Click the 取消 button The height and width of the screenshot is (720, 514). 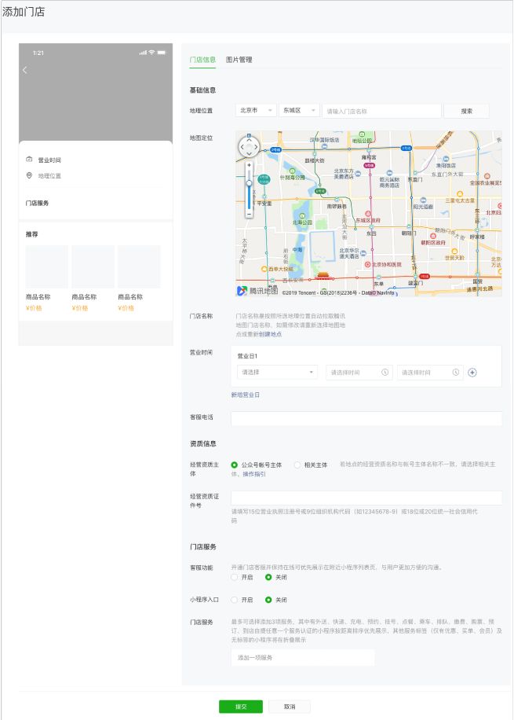tap(290, 706)
